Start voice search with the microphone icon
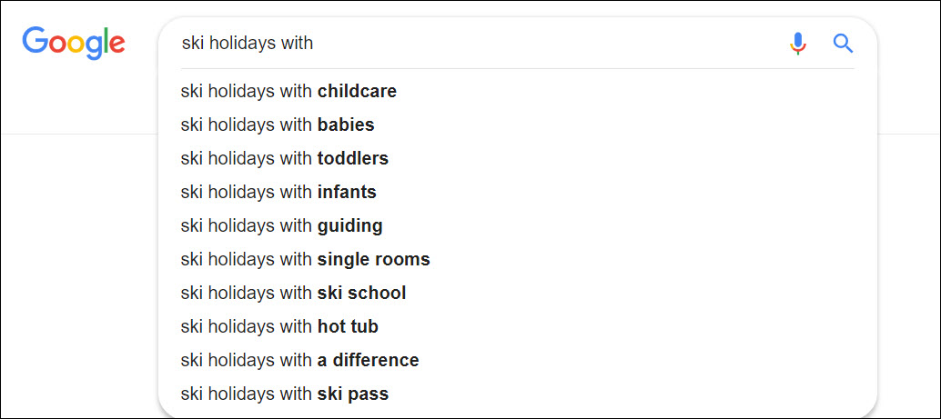Image resolution: width=941 pixels, height=419 pixels. pyautogui.click(x=797, y=43)
